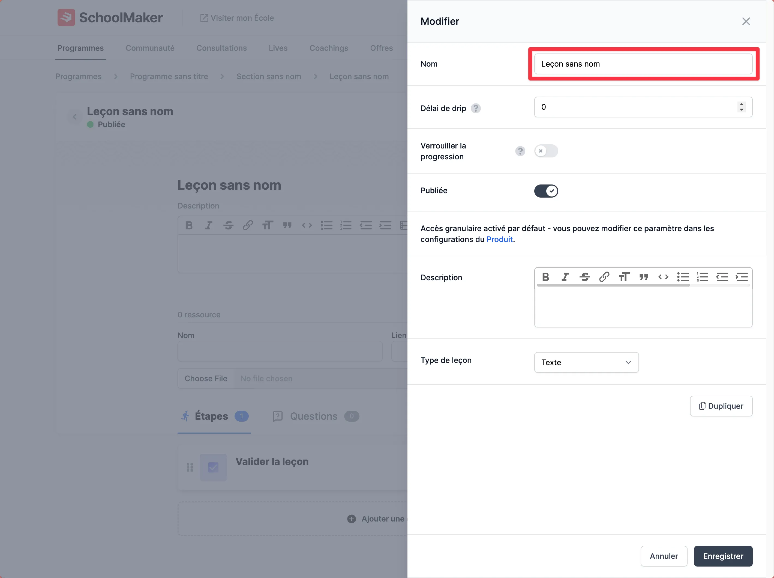The image size is (774, 578).
Task: Open Offres tab
Action: pos(381,48)
